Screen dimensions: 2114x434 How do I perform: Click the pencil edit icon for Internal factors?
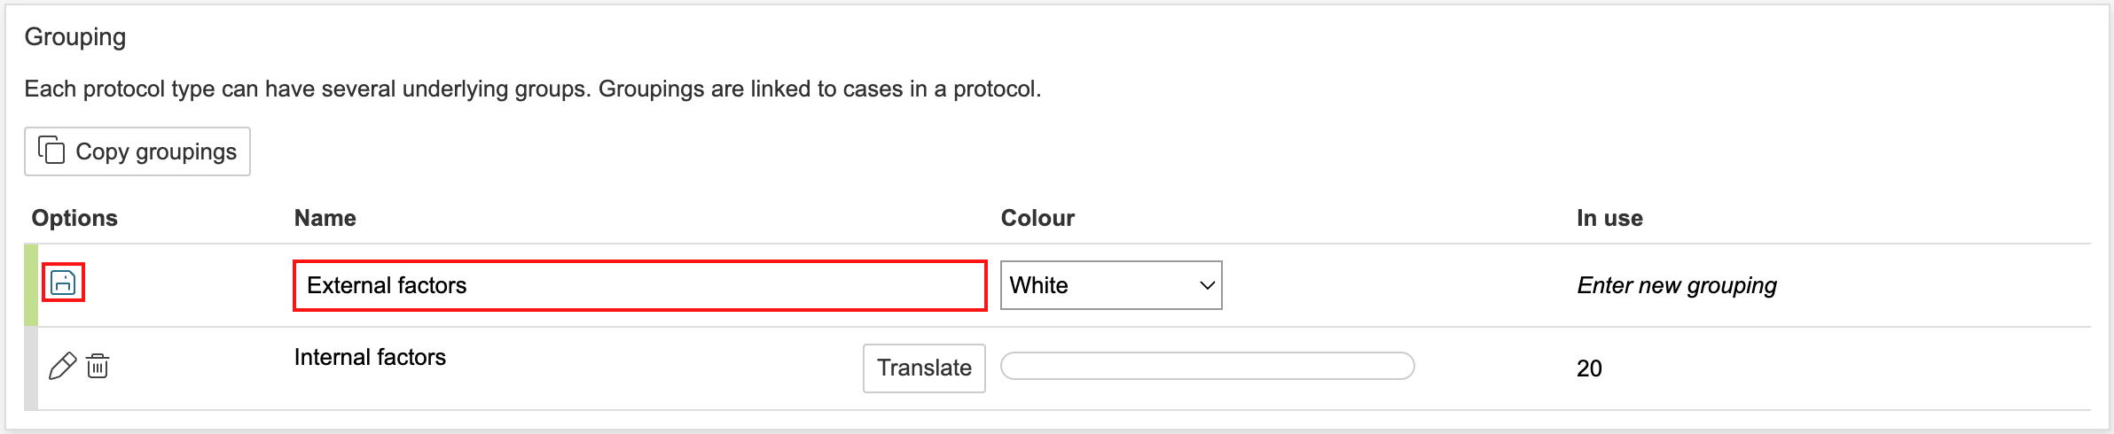[62, 366]
